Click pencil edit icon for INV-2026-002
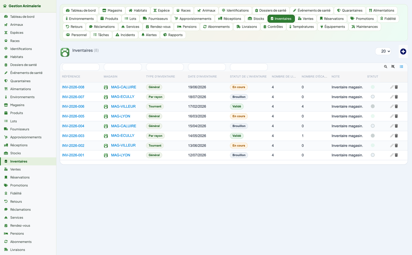 click(391, 145)
